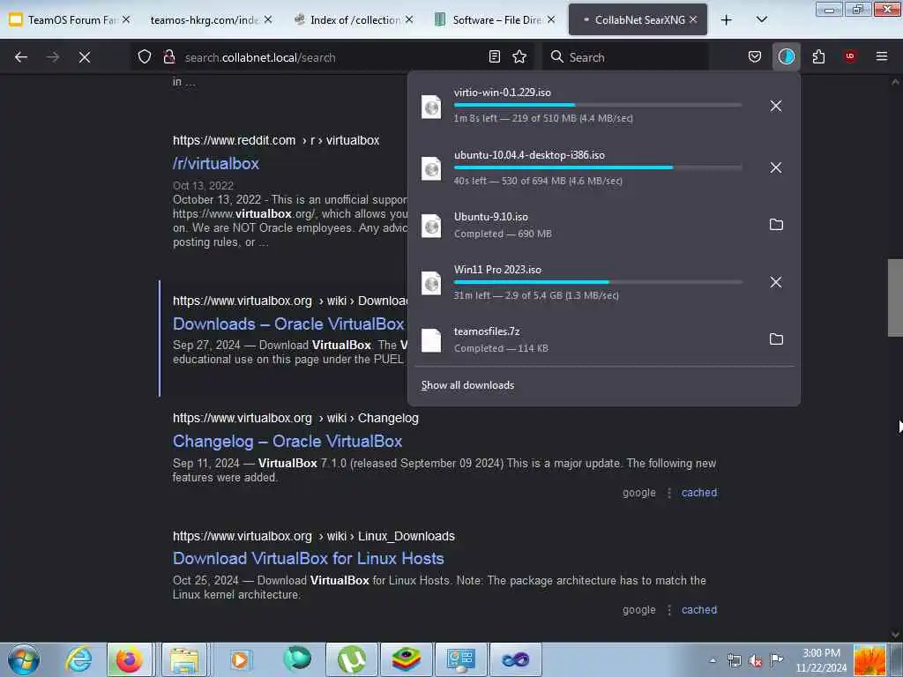The image size is (903, 677).
Task: Open containing folder for teamosfiles.7z
Action: (776, 339)
